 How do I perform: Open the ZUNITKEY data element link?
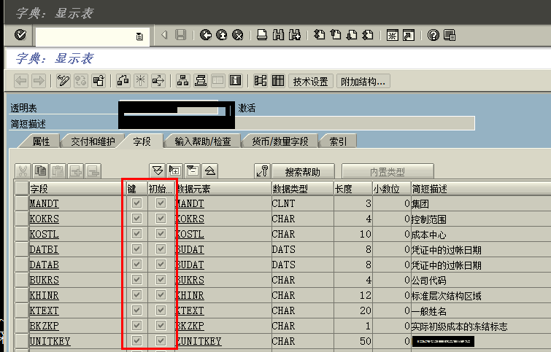tap(199, 341)
